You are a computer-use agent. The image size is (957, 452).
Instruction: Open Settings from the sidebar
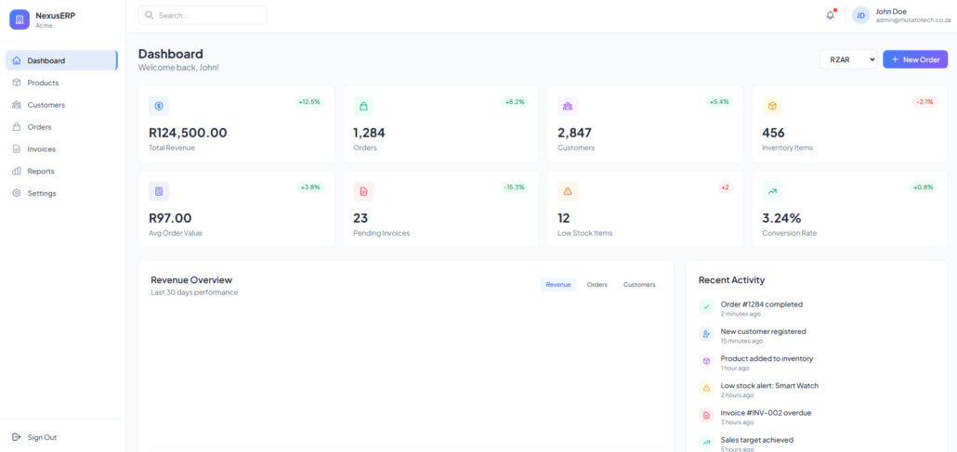(42, 193)
